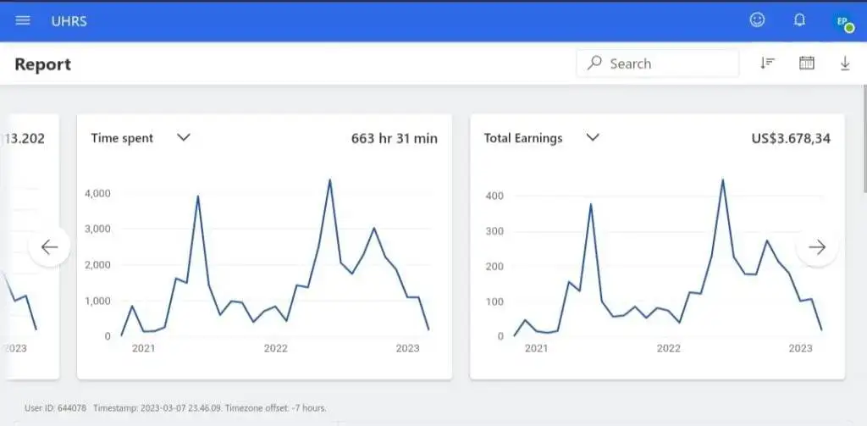
Task: Open the notifications bell
Action: coord(799,19)
